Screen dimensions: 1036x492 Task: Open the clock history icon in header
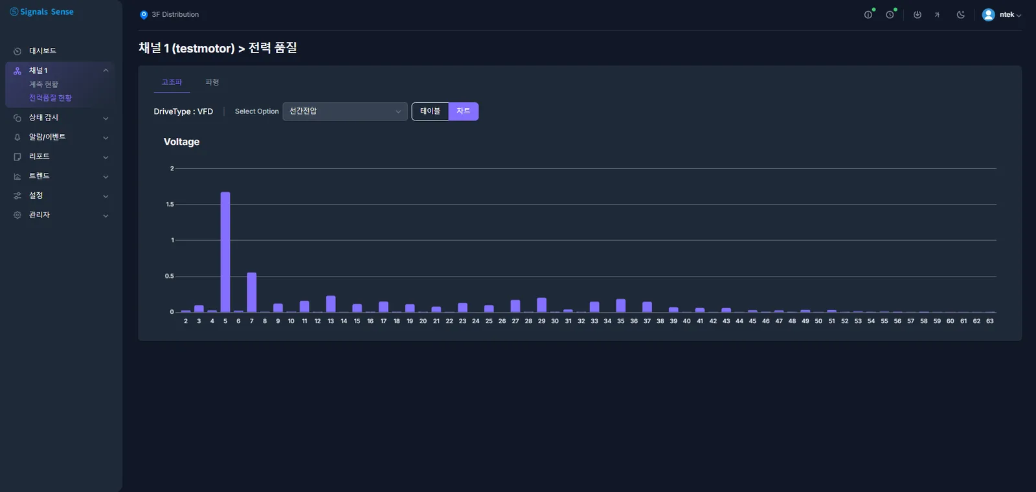890,15
